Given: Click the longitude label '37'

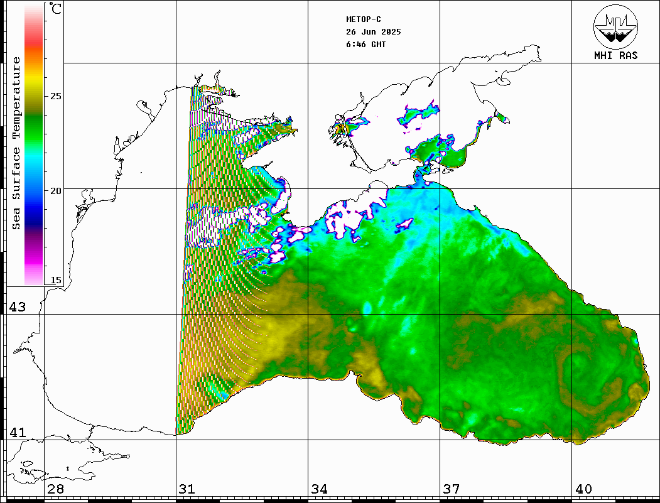Looking at the screenshot, I should [452, 489].
